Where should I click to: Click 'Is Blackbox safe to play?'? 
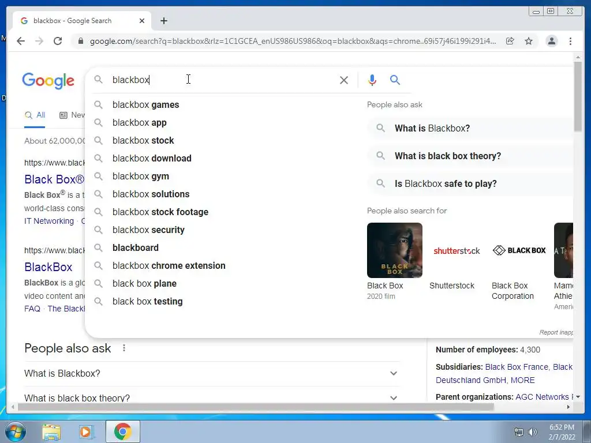tap(470, 184)
